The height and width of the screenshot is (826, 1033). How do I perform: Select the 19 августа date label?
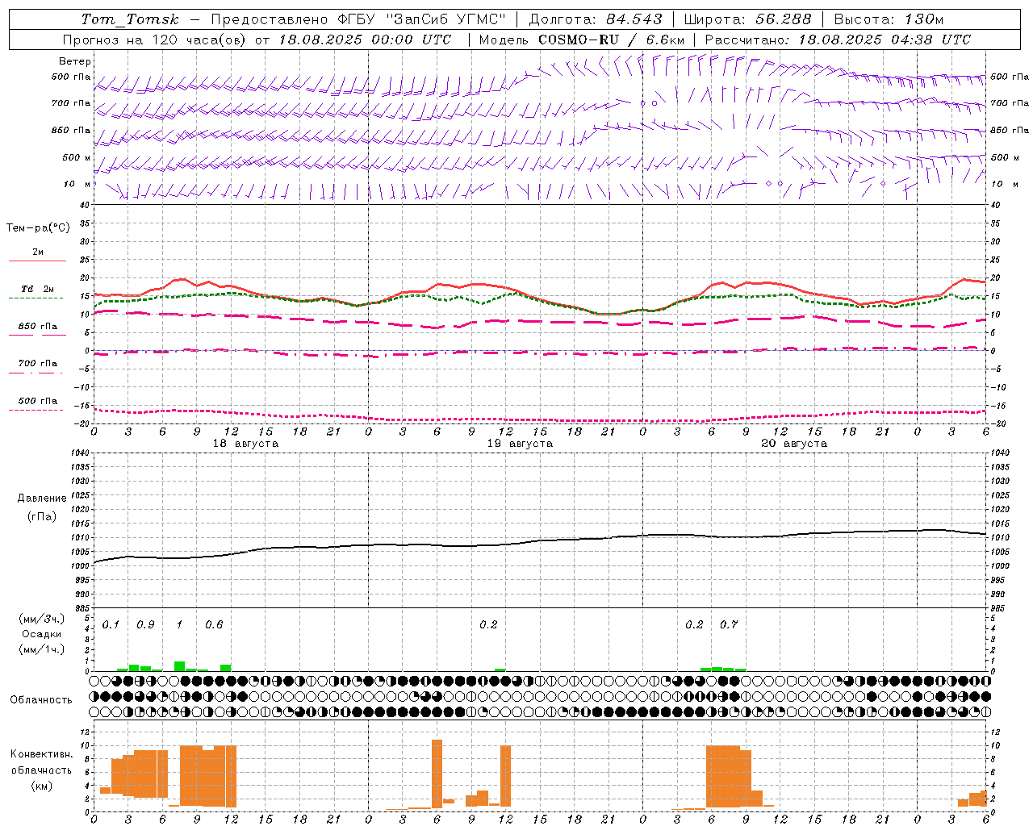(520, 444)
